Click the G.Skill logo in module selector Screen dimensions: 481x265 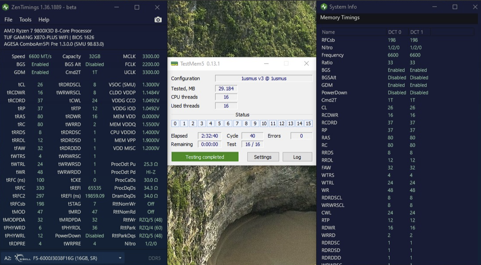23,258
